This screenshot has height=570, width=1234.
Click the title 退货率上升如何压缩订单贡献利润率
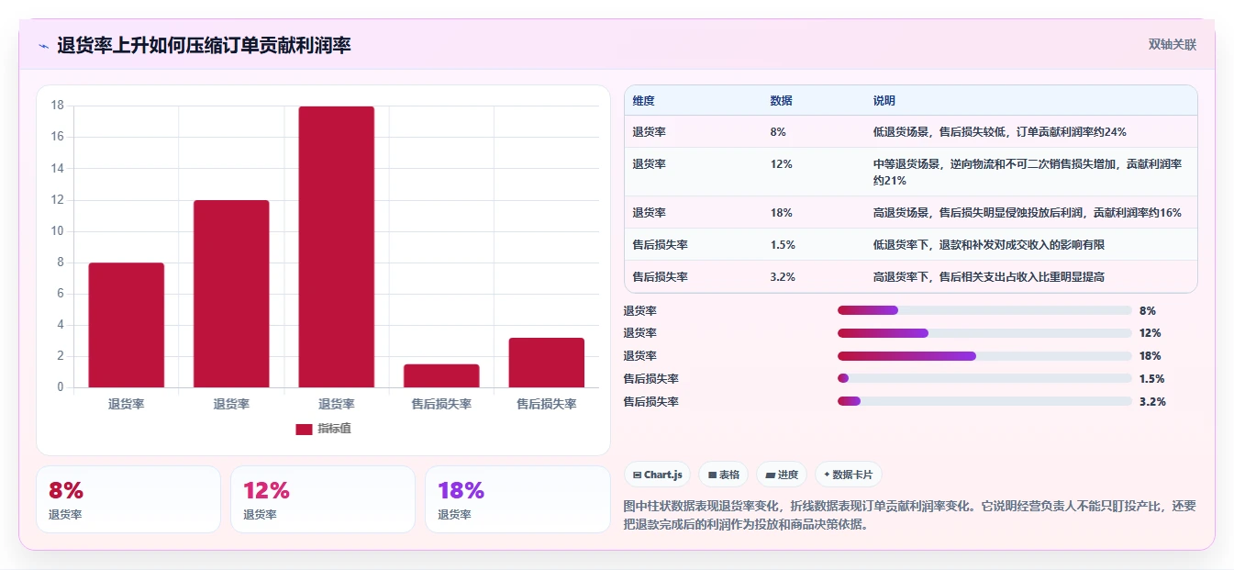coord(204,46)
